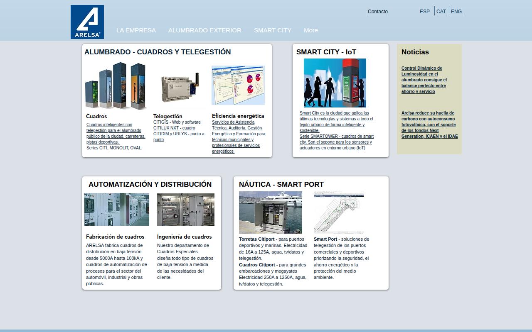Viewport: 532px width, 332px height.
Task: Open the SMART CITY menu item
Action: coord(273,30)
